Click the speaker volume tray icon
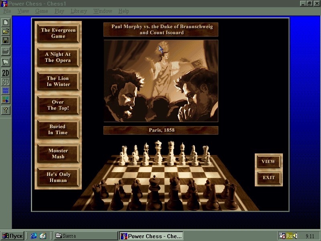The height and width of the screenshot is (241, 321). (x=295, y=236)
